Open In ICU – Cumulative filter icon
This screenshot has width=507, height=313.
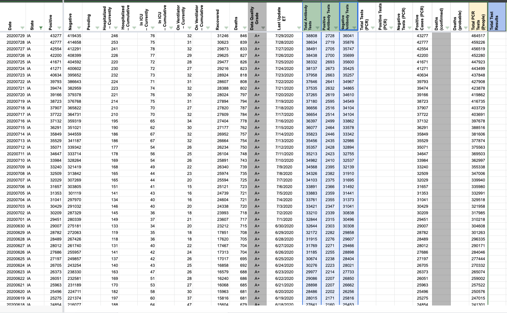tap(171, 28)
